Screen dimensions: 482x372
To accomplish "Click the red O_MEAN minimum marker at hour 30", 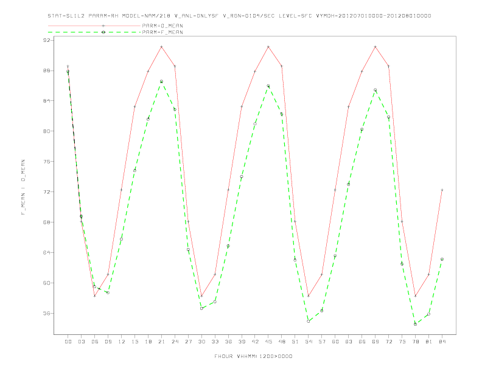I will pyautogui.click(x=201, y=296).
